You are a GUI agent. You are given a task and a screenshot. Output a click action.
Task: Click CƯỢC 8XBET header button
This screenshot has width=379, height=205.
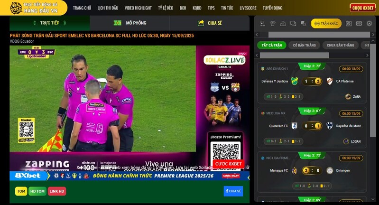(363, 8)
